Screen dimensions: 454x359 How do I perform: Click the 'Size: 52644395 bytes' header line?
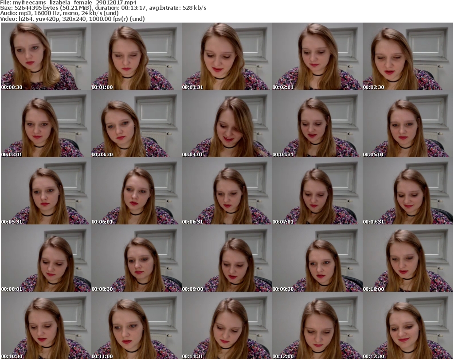coord(103,8)
